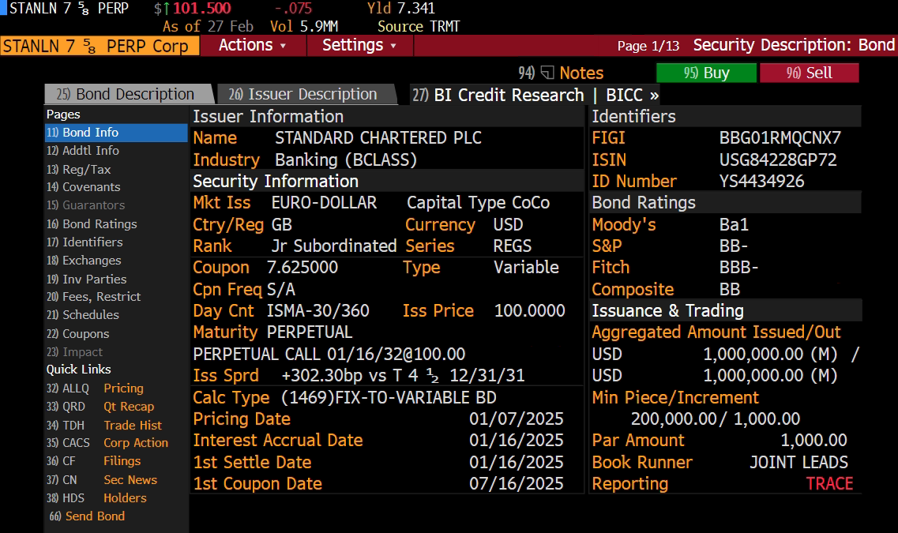Open CF Filings quick link
This screenshot has height=533, width=898.
click(93, 461)
